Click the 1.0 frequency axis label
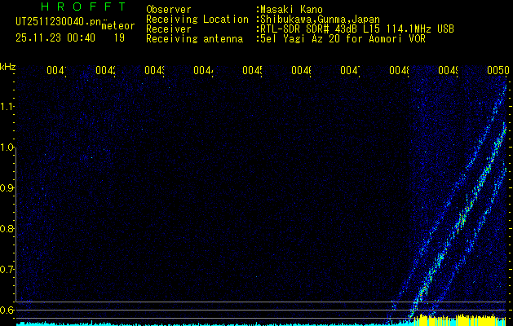513x326 pixels. [7, 148]
